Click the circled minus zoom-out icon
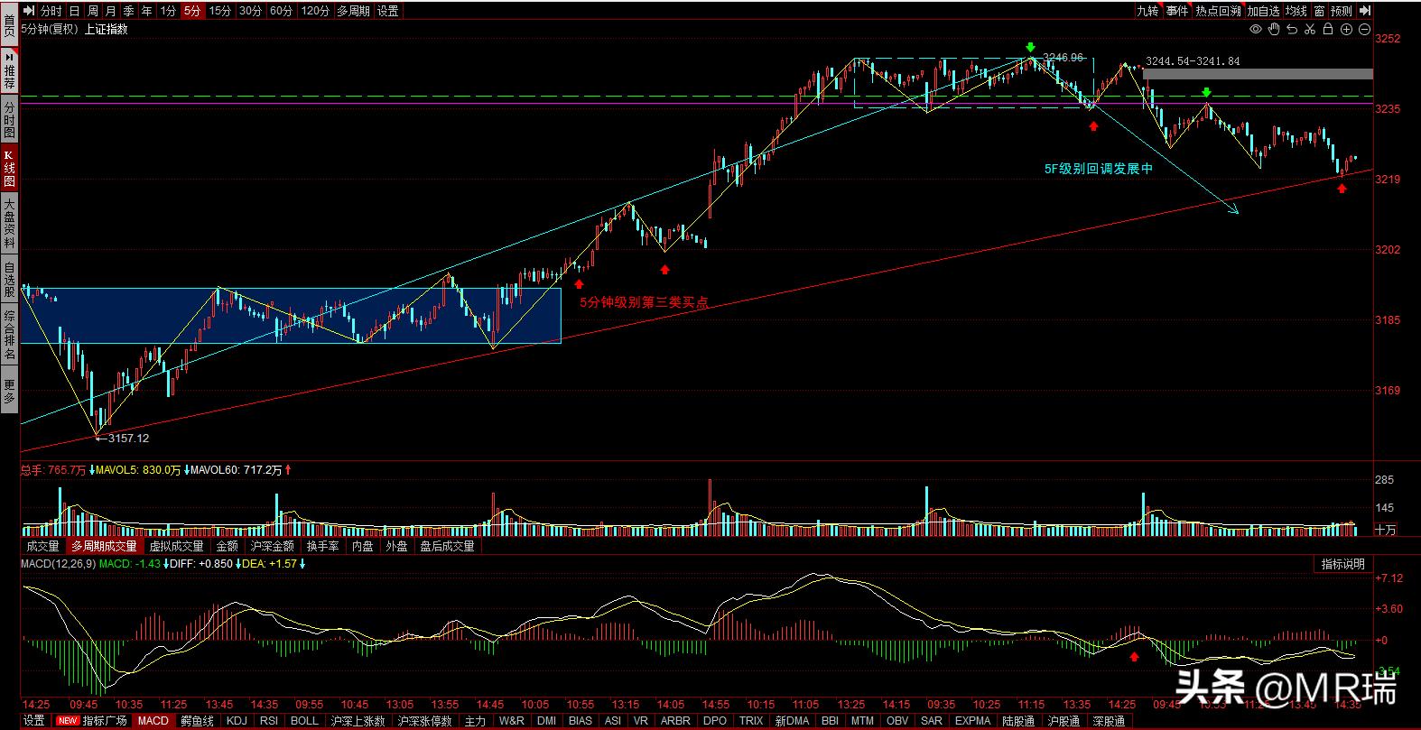Viewport: 1421px width, 730px height. click(x=1363, y=30)
